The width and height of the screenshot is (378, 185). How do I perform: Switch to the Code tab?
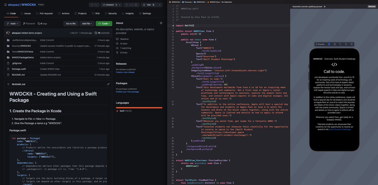pos(11,14)
